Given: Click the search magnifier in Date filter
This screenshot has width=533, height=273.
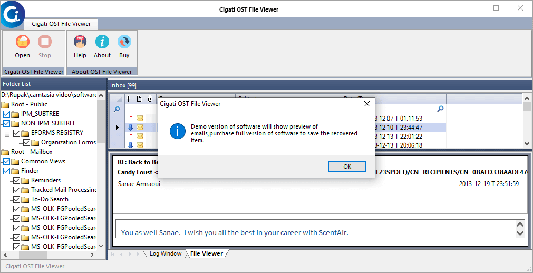Looking at the screenshot, I should click(440, 109).
